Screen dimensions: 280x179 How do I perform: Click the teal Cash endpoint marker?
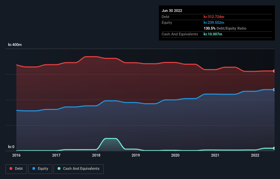274,148
